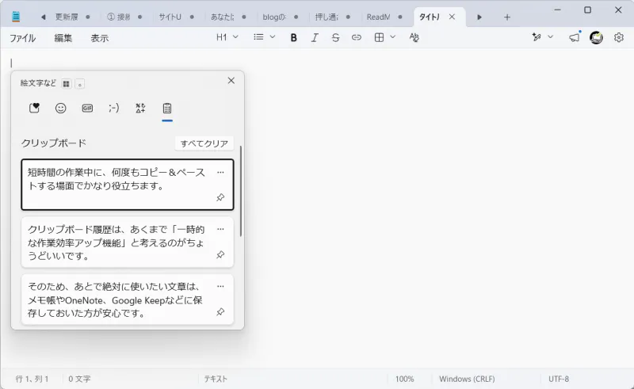Toggle bold formatting
This screenshot has width=634, height=389.
coord(294,37)
